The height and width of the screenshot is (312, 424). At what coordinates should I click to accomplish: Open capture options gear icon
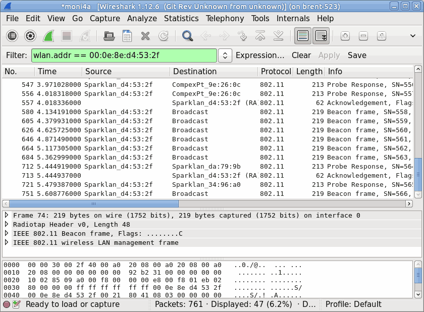30,36
